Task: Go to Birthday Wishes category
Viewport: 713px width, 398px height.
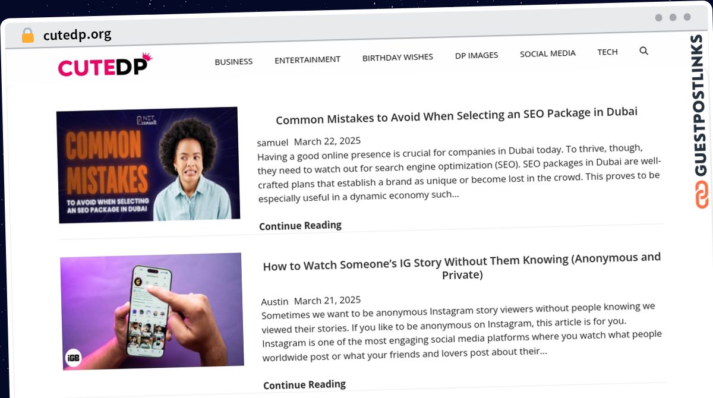Action: tap(397, 58)
